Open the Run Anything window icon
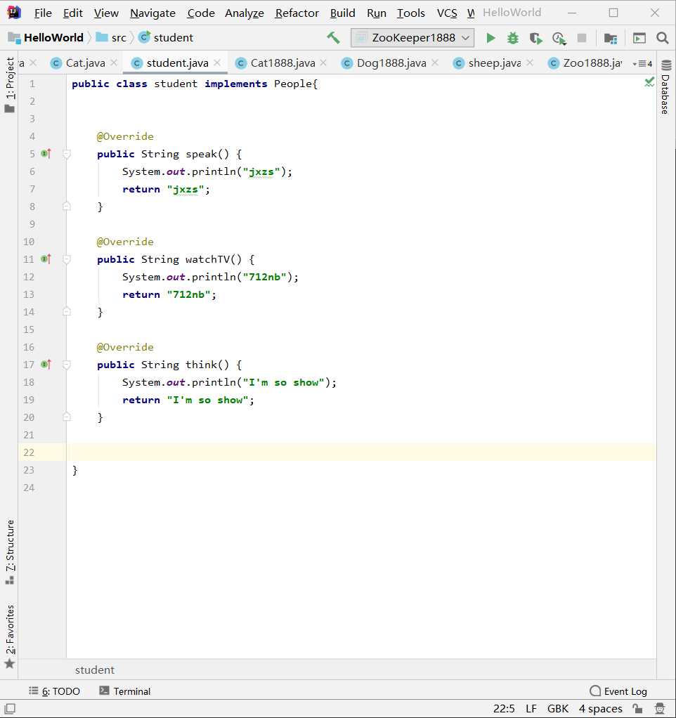 pos(639,38)
